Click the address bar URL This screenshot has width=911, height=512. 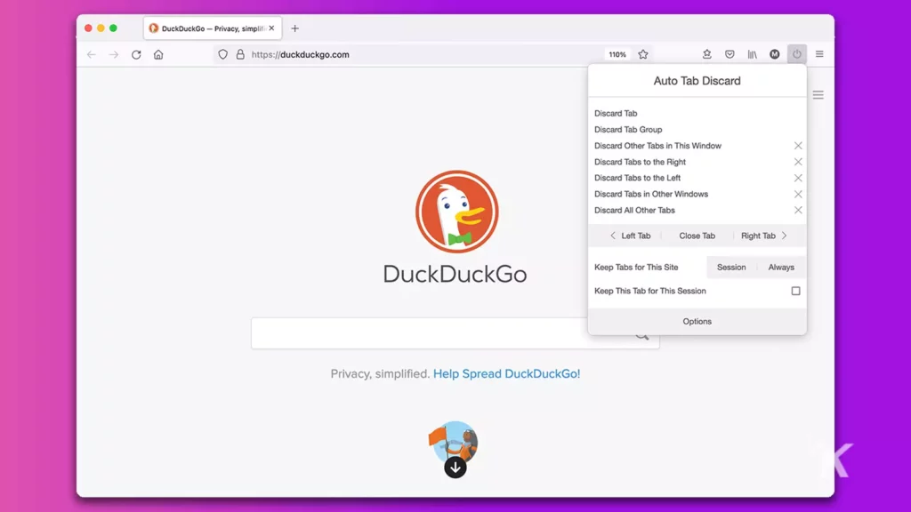301,54
